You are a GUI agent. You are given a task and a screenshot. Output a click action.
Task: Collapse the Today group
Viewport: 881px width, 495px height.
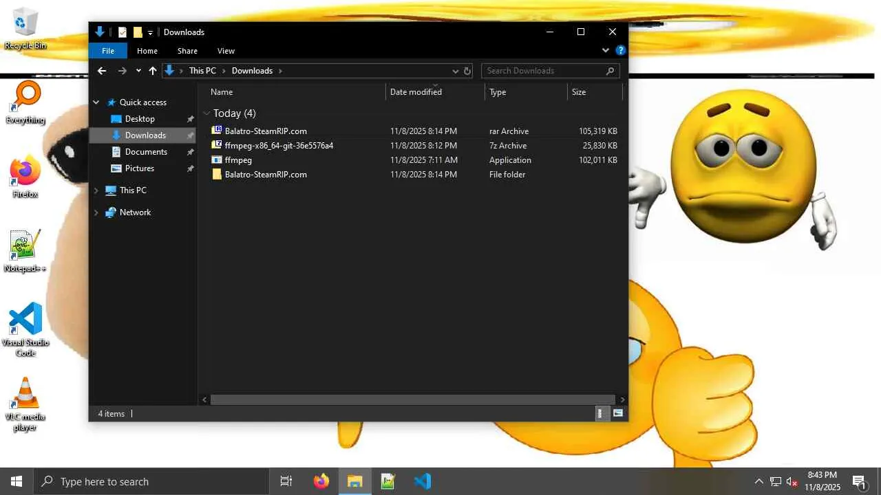[206, 113]
